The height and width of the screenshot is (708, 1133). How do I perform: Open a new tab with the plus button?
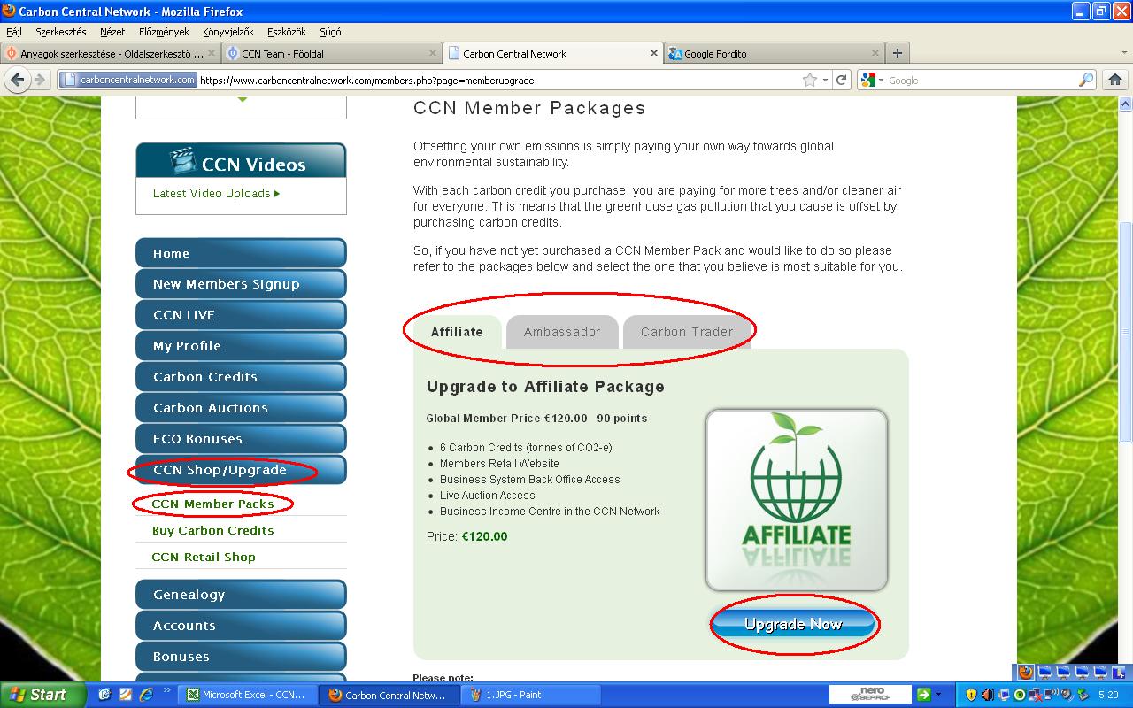[897, 53]
